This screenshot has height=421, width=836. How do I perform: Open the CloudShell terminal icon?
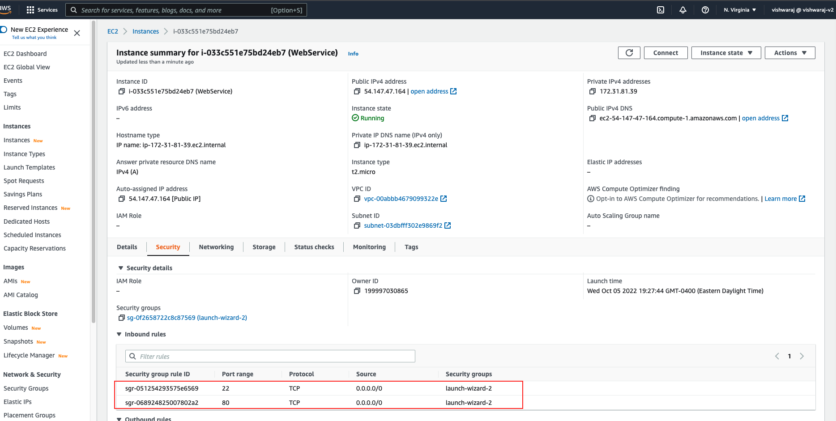(x=660, y=10)
